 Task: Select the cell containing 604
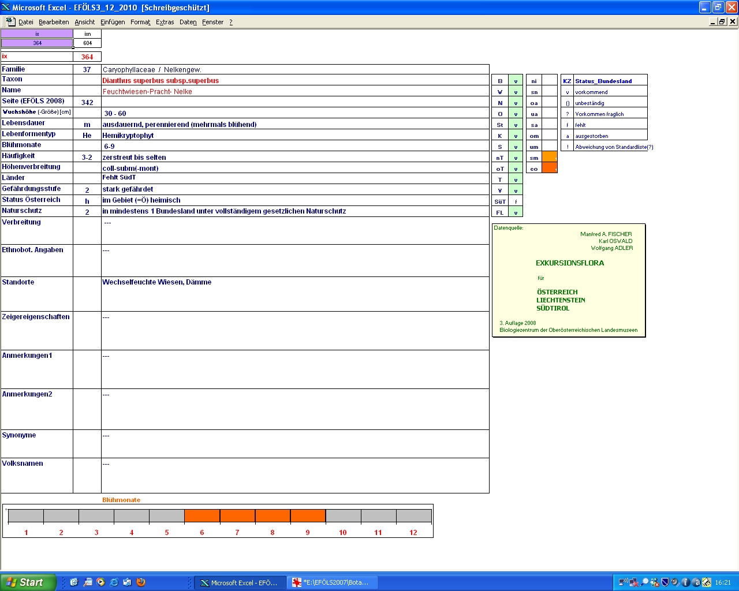pos(87,43)
